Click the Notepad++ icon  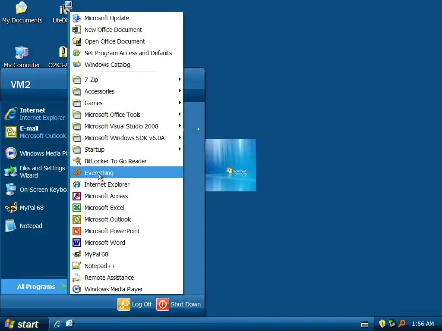pyautogui.click(x=77, y=265)
